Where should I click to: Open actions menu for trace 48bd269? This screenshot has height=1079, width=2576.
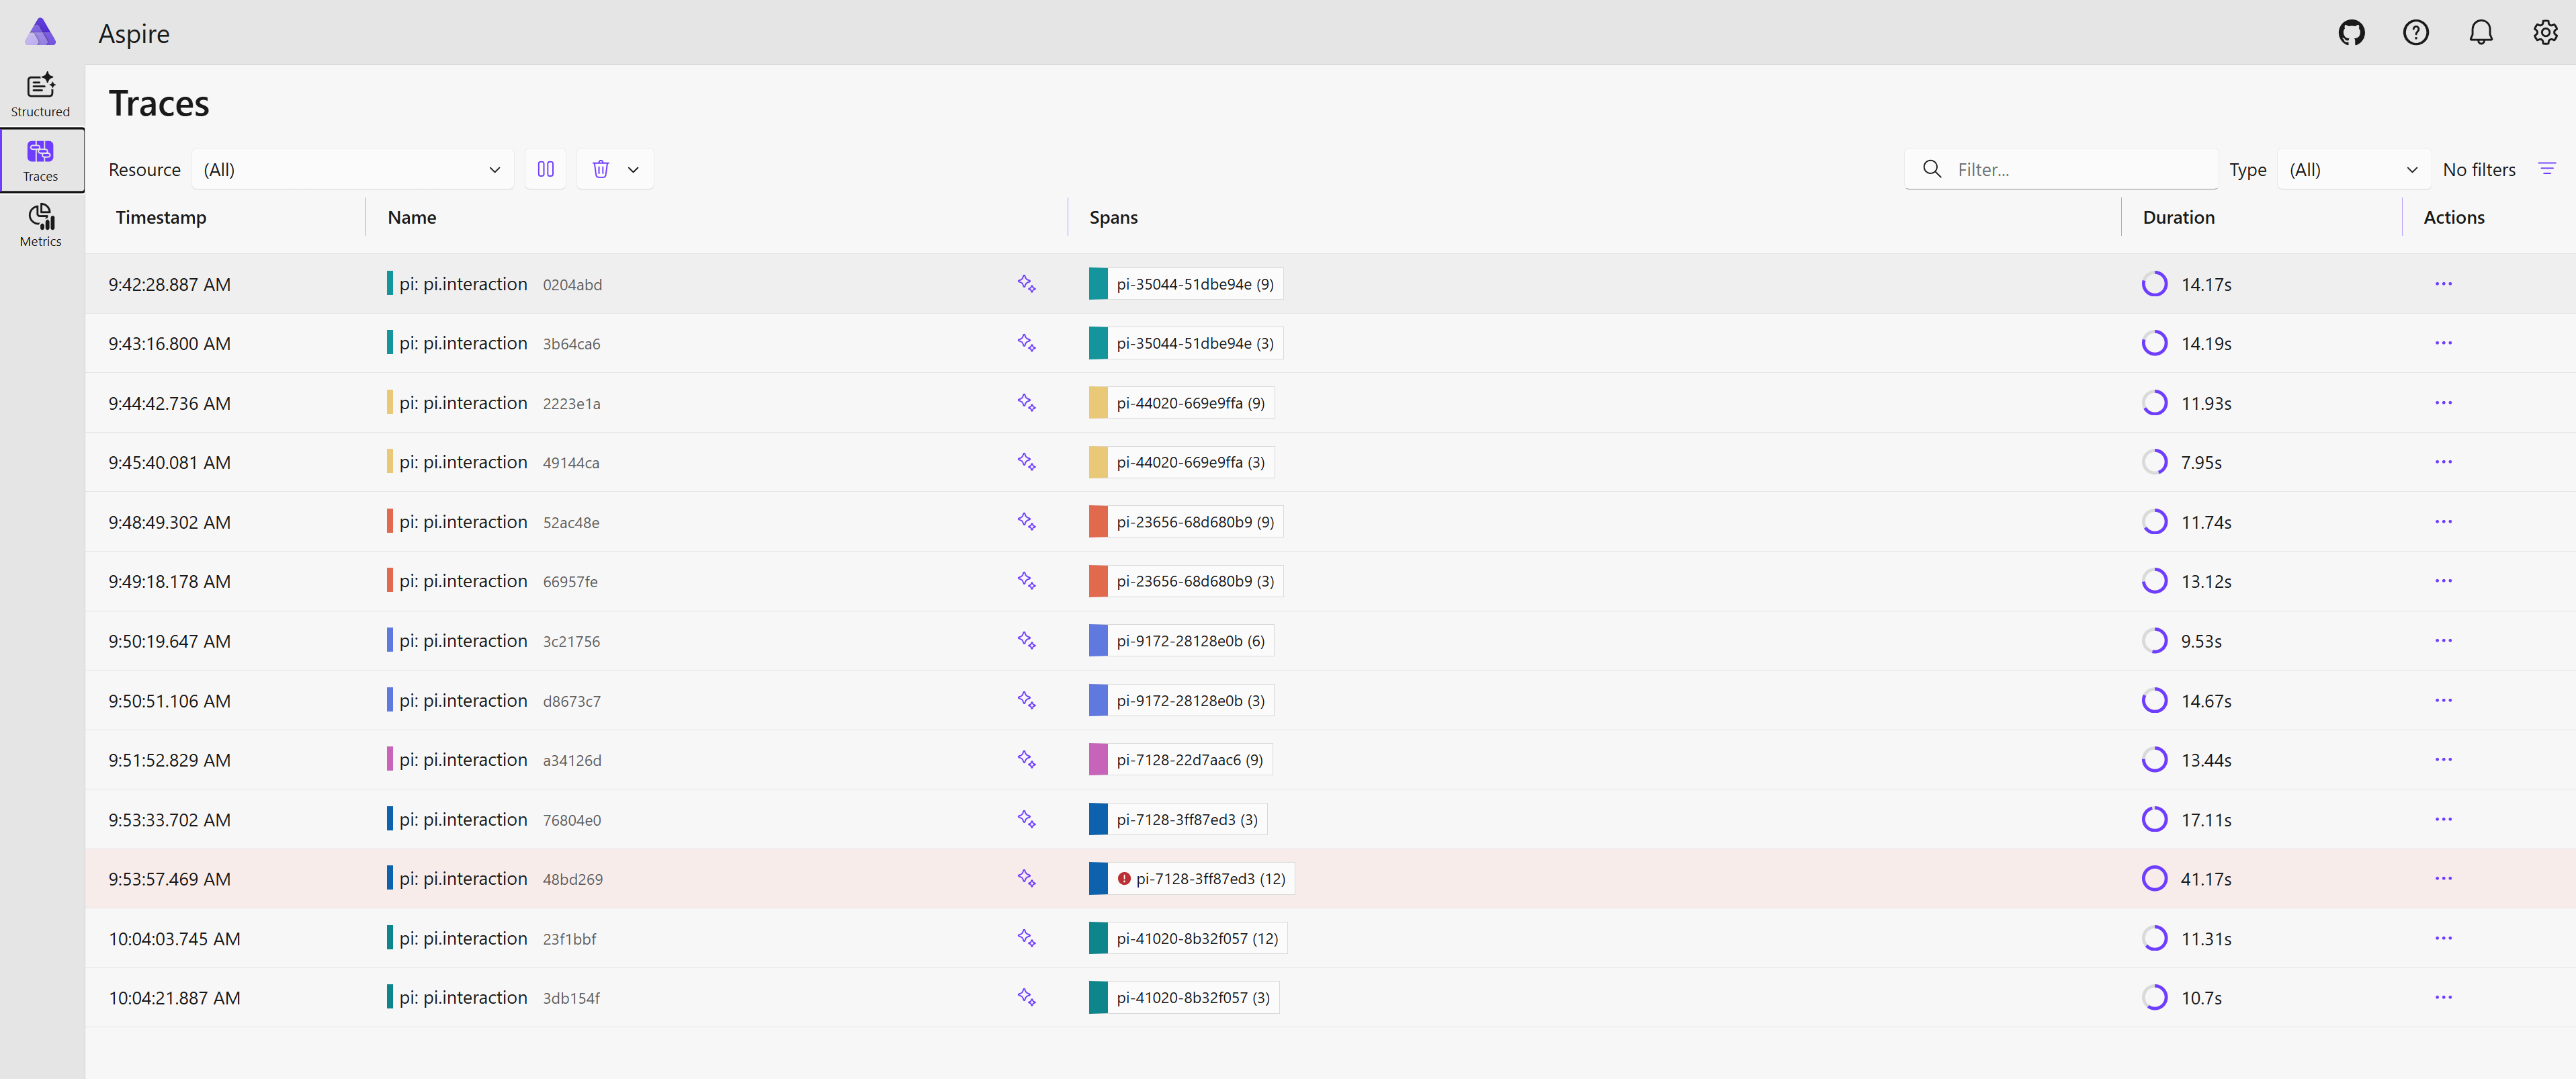point(2443,879)
